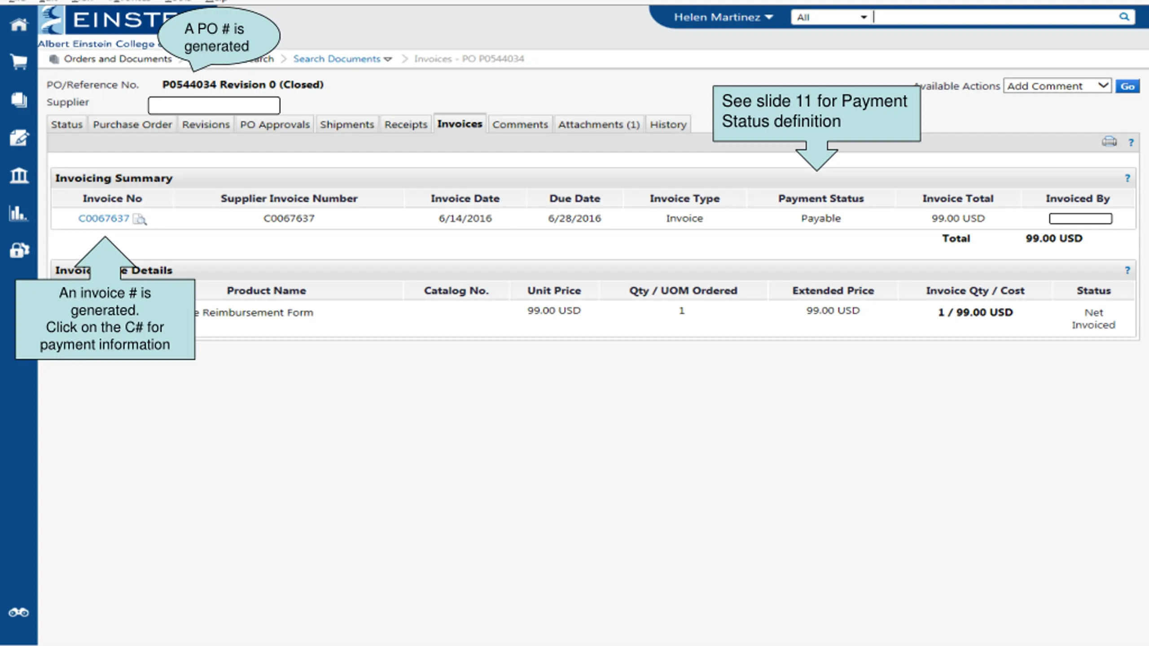This screenshot has width=1149, height=646.
Task: Open the Add Comment actions dropdown
Action: [x=1057, y=86]
